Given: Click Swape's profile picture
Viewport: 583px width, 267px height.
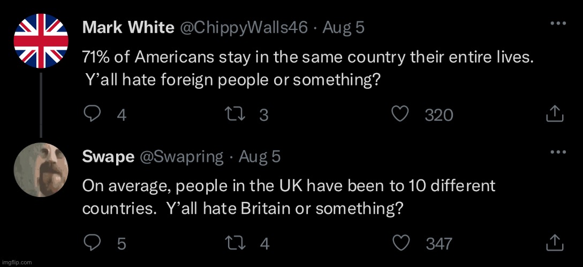Looking at the screenshot, I should [x=41, y=170].
